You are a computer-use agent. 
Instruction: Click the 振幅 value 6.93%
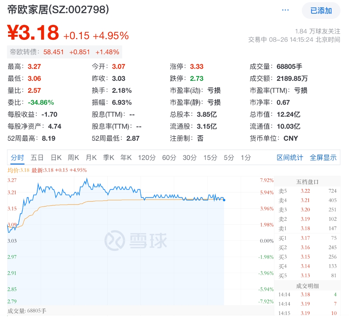(122, 103)
